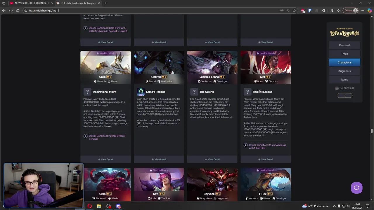Open Gallo's Heroic trait icon

(x=109, y=81)
